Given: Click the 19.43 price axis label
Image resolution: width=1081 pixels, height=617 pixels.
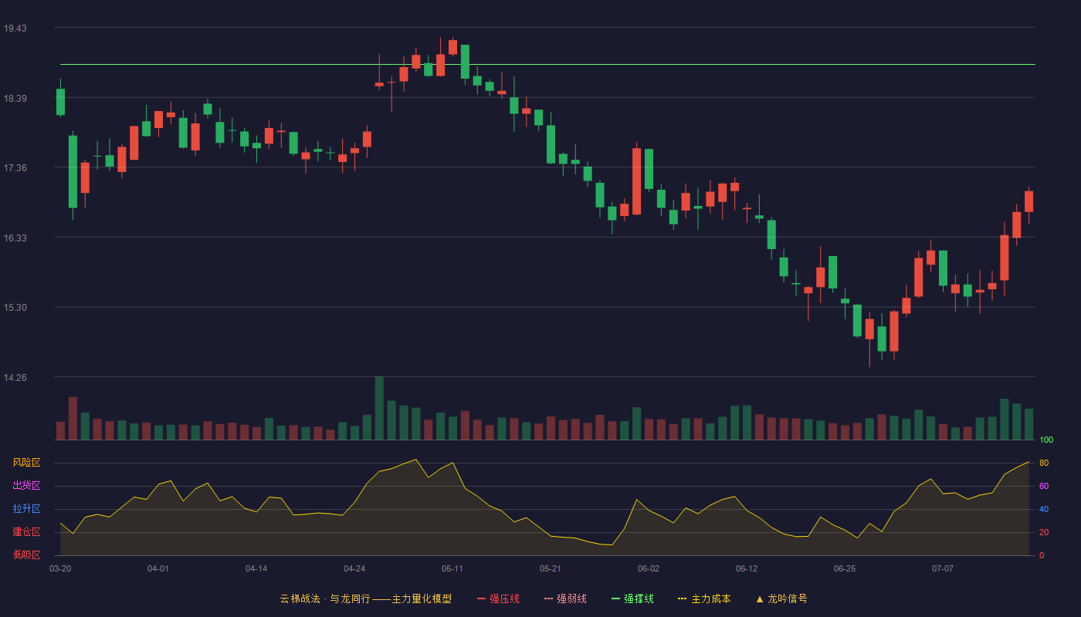Looking at the screenshot, I should coord(15,29).
